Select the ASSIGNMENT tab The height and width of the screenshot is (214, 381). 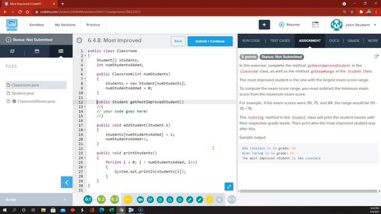310,41
